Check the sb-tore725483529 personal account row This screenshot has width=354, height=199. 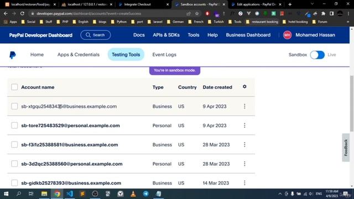click(14, 125)
